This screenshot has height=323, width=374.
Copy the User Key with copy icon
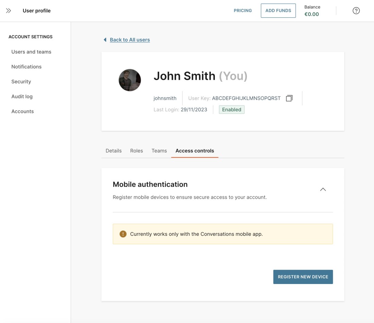pyautogui.click(x=289, y=98)
